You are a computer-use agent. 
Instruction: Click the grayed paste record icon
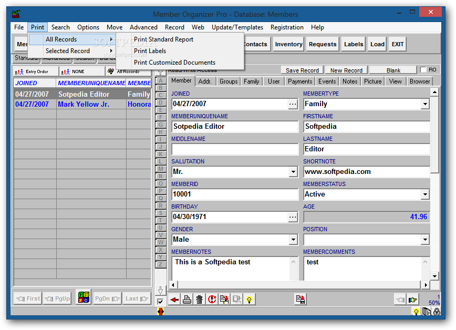click(x=237, y=300)
